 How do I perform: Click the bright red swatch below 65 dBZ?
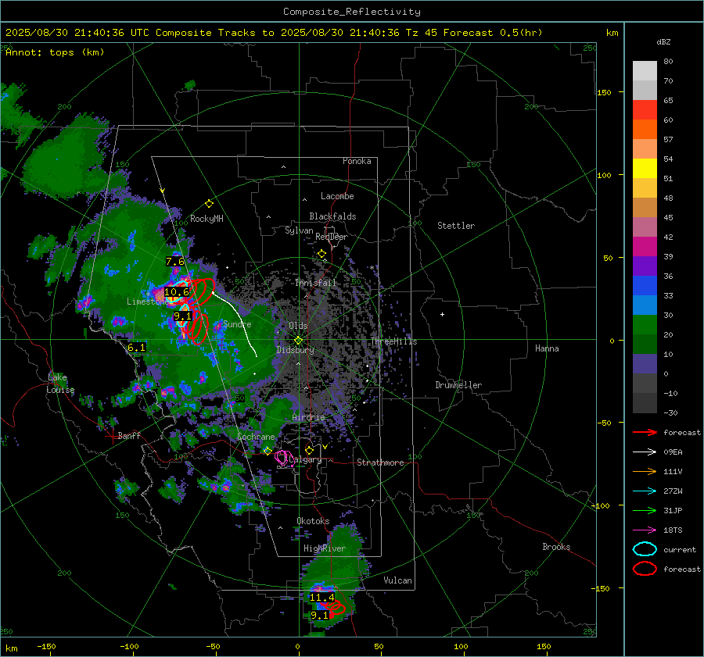coord(645,110)
